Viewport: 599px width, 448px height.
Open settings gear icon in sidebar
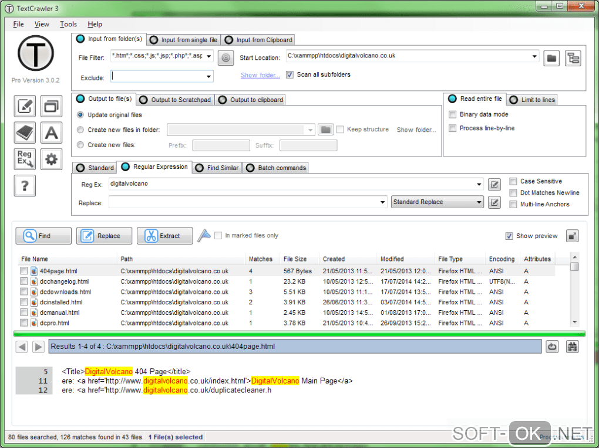click(51, 159)
